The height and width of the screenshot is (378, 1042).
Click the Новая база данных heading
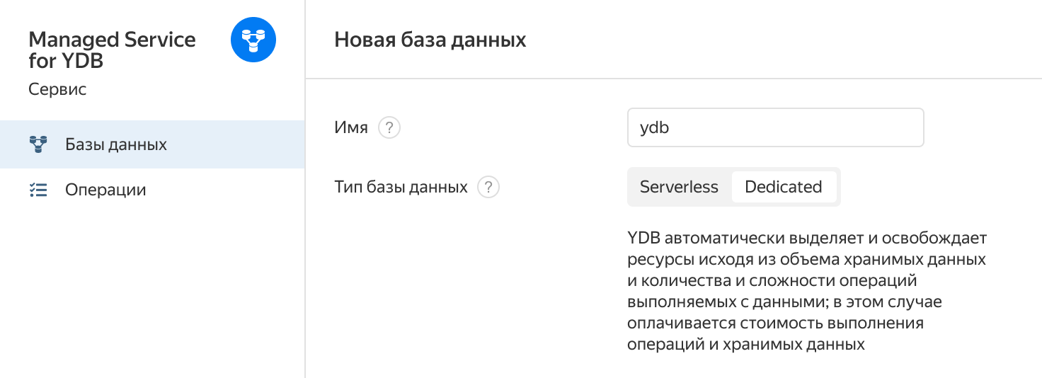click(x=430, y=40)
